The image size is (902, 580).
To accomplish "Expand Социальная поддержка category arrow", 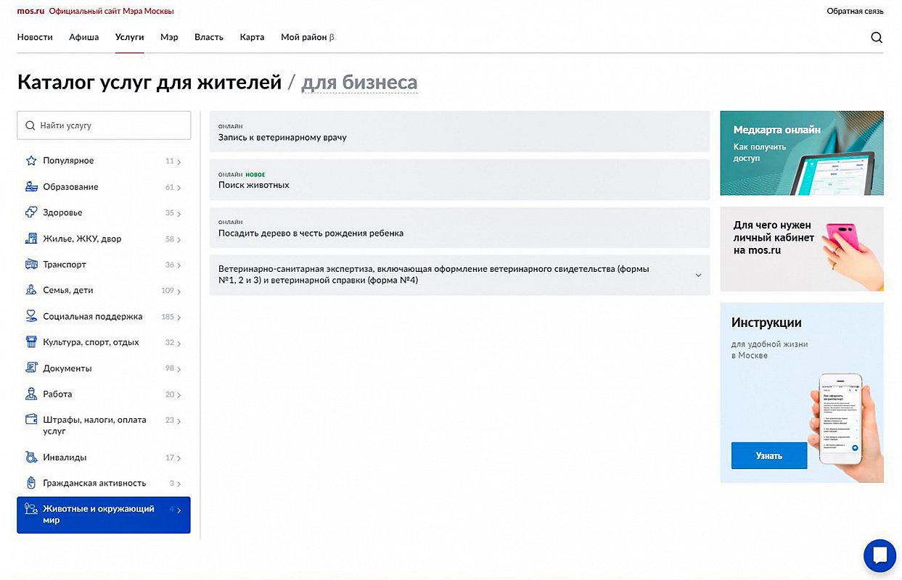I will click(179, 318).
